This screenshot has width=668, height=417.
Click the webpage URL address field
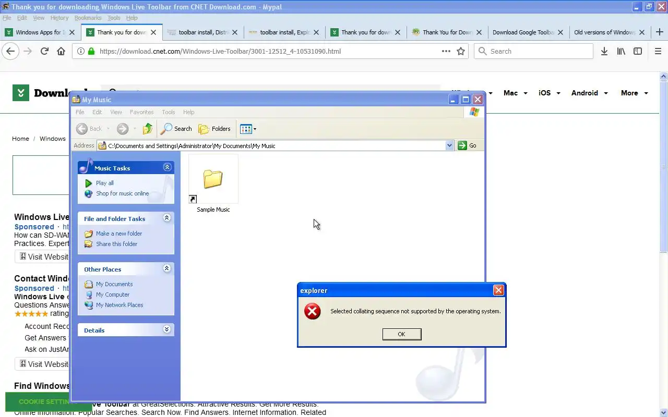click(269, 51)
